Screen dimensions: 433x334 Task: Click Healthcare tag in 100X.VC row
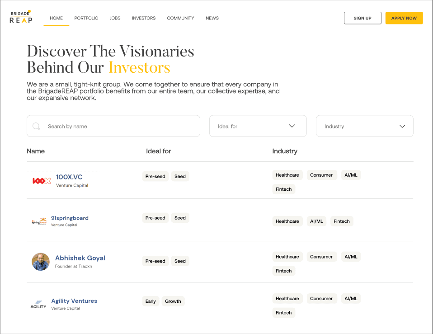tap(287, 175)
